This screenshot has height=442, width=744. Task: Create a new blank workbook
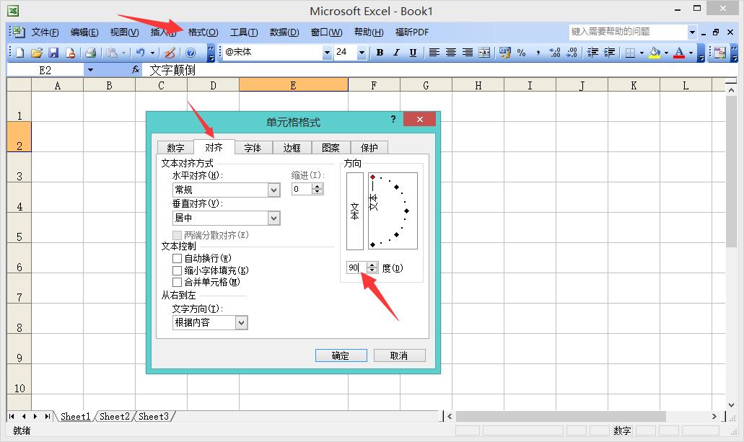(20, 53)
